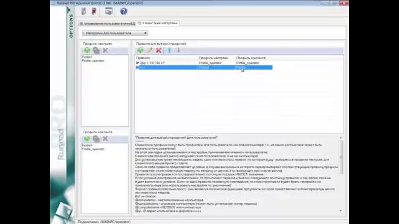Image resolution: width=399 pixels, height=224 pixels.
Task: Move selected rule up with blue arrow
Action: point(170,50)
